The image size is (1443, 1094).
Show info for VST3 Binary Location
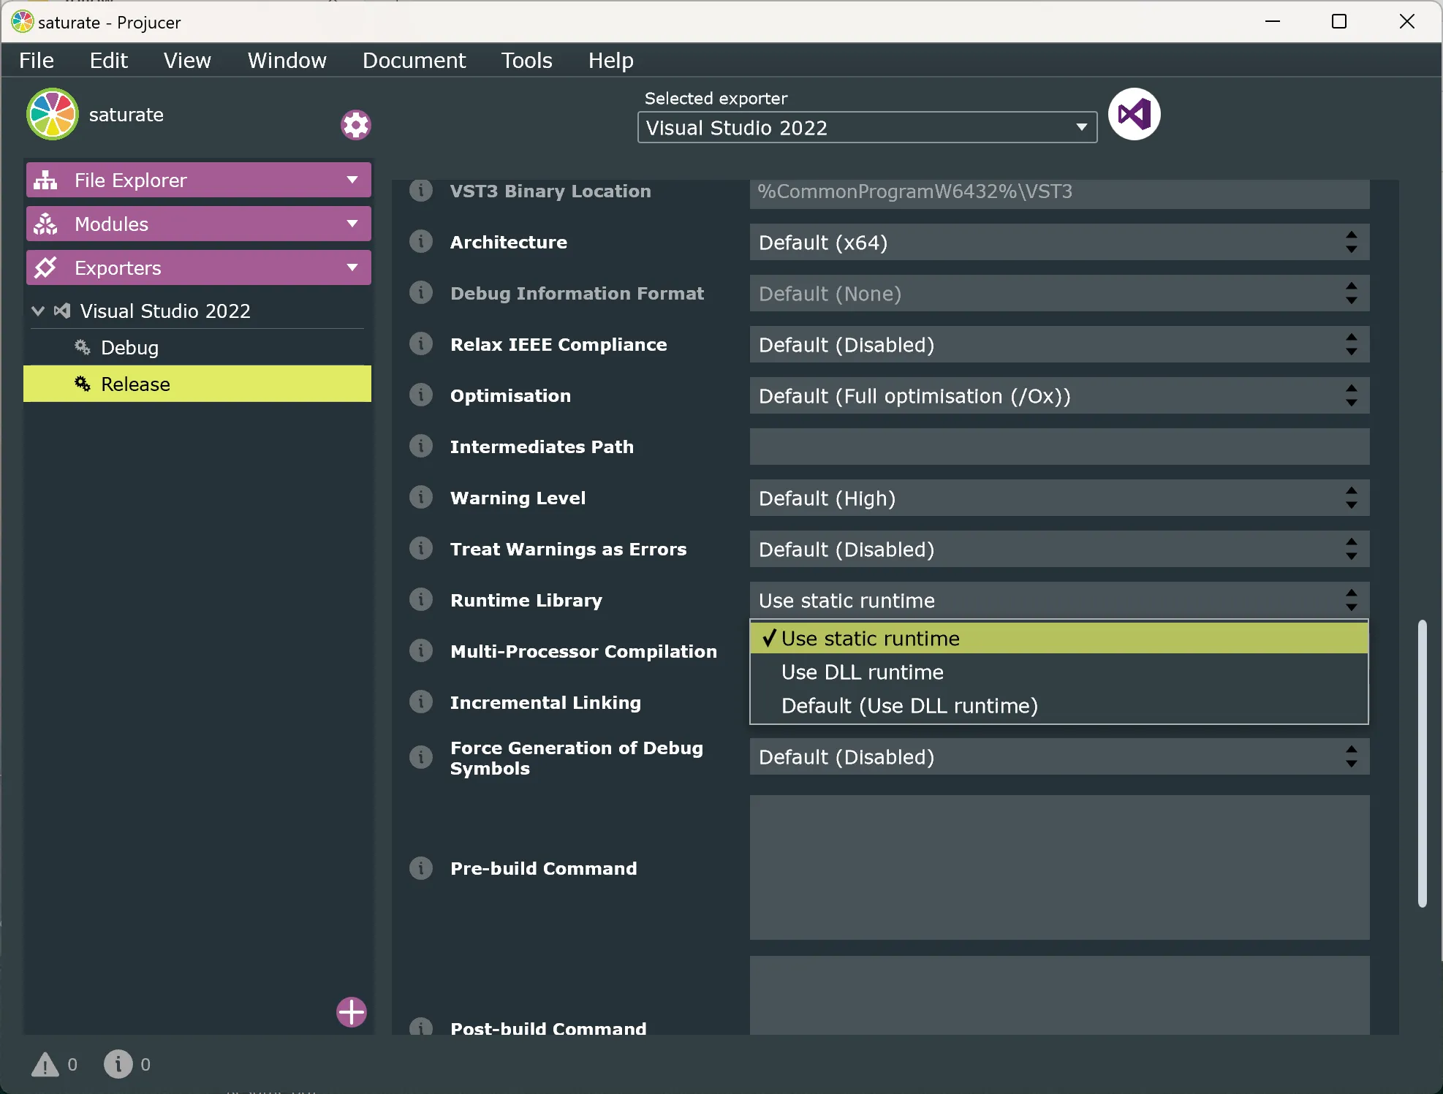point(420,191)
